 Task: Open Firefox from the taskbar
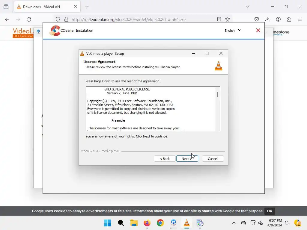[x=147, y=223]
